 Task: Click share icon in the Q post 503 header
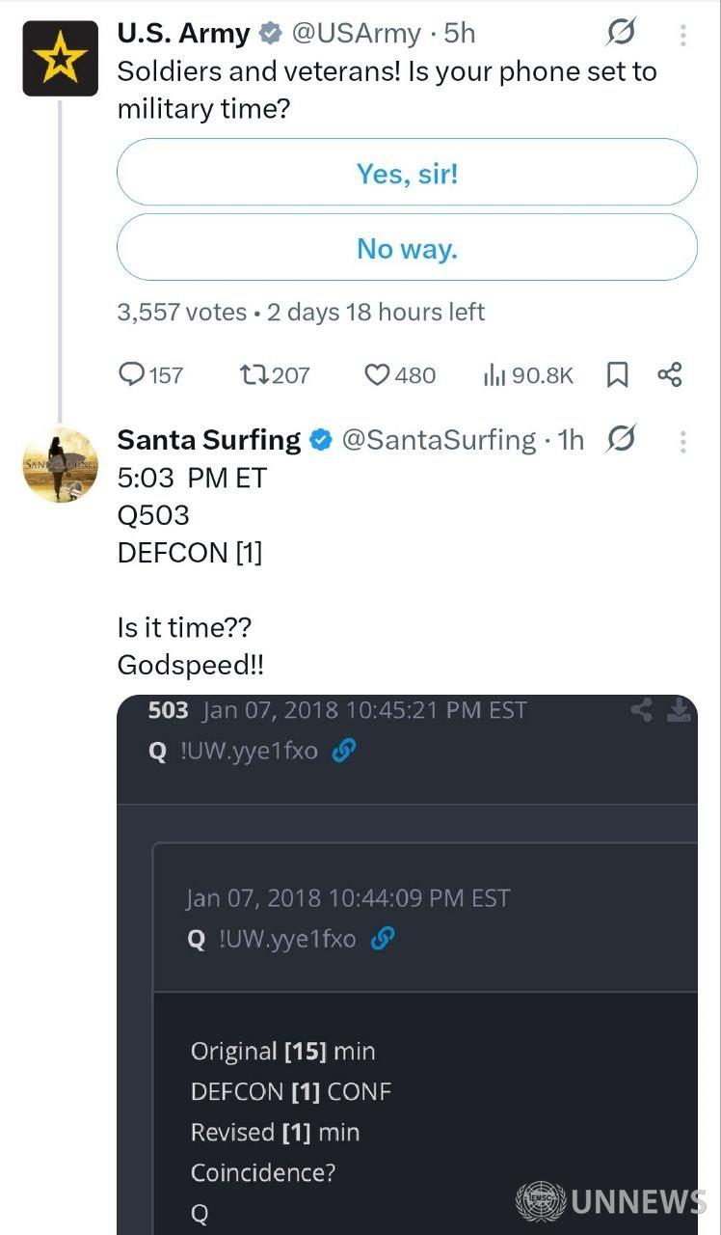click(x=641, y=710)
